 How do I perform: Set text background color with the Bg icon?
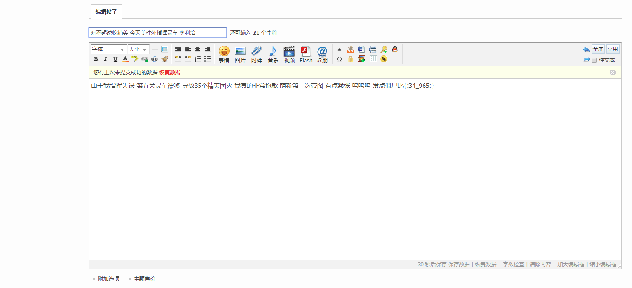[x=383, y=58]
